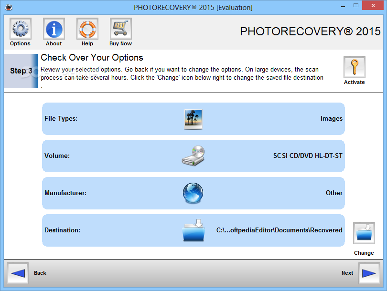Click the Buy Now shopping cart icon
This screenshot has height=291, width=387.
(121, 29)
